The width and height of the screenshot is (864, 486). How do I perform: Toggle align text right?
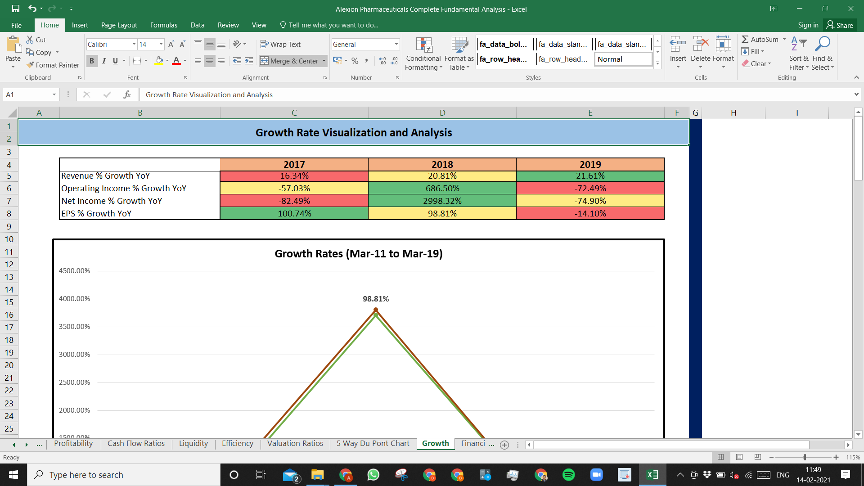click(221, 61)
